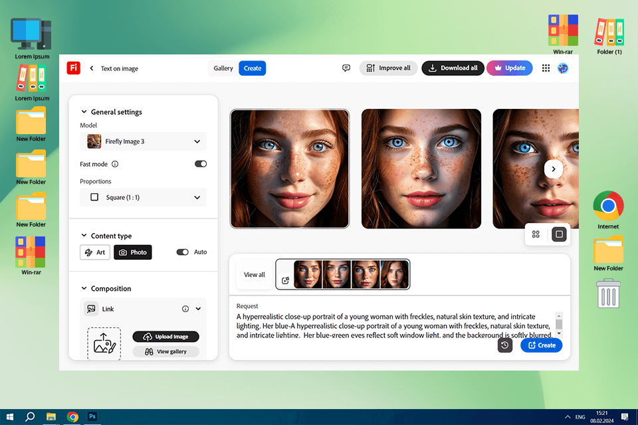This screenshot has width=638, height=425.
Task: Click the Link composition icon
Action: (91, 309)
